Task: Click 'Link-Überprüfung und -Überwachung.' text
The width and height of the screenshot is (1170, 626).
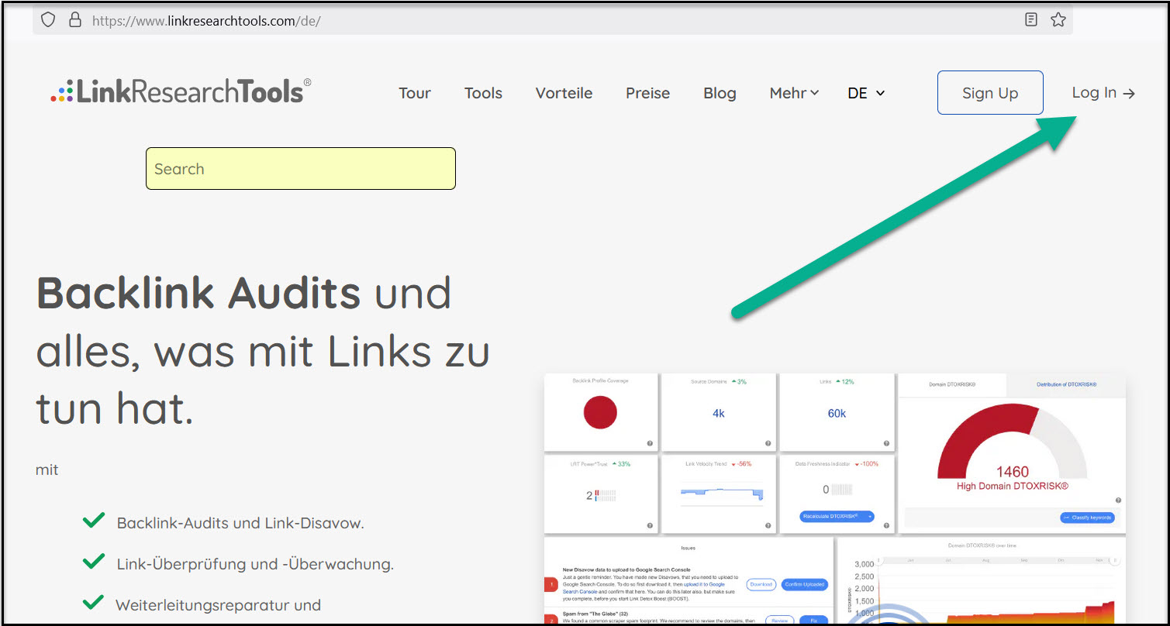Action: pos(255,564)
